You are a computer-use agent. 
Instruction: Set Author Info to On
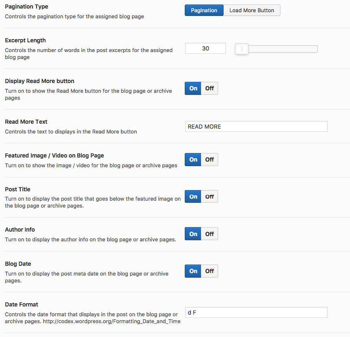tap(193, 234)
